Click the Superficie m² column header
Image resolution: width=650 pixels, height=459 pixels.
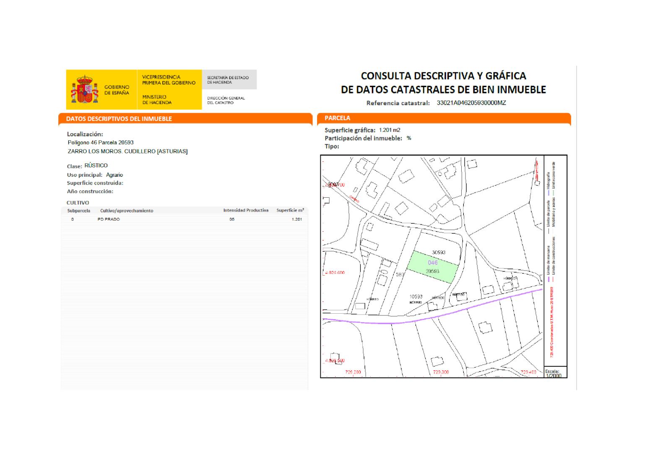tap(290, 210)
